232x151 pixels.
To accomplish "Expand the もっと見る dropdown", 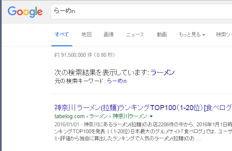I will pyautogui.click(x=192, y=35).
